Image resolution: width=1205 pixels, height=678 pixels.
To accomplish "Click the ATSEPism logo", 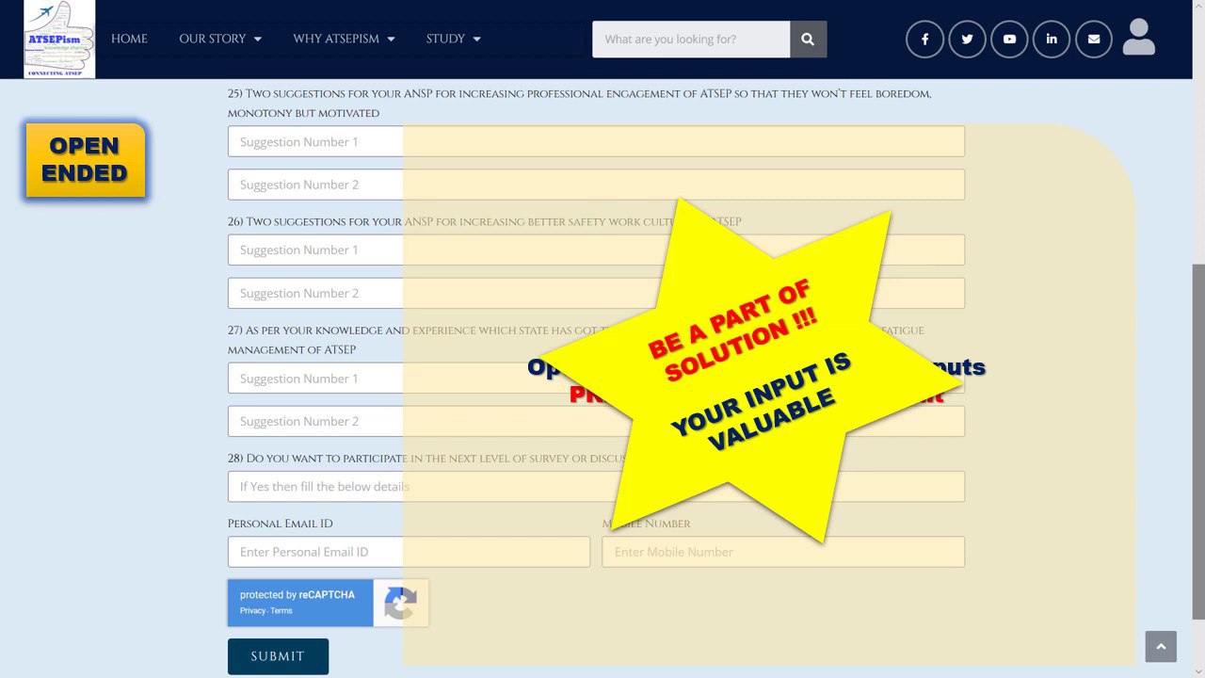I will coord(59,39).
